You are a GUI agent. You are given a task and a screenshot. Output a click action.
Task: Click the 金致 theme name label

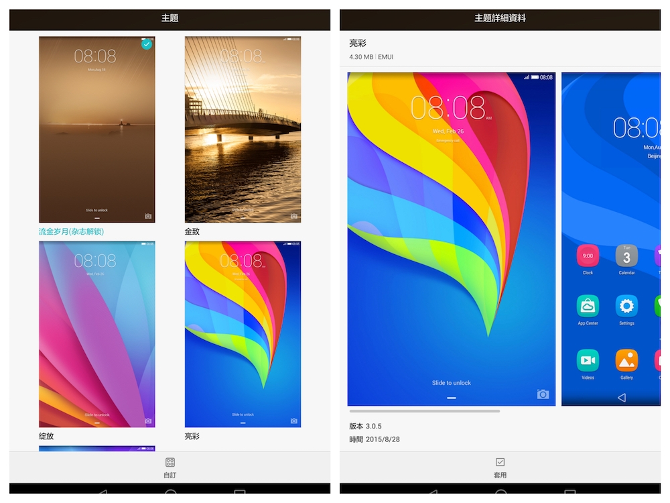(192, 231)
